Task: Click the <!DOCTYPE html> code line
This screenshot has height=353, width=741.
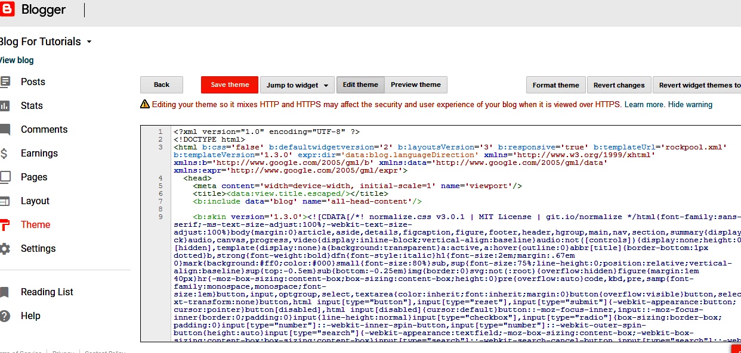Action: pyautogui.click(x=209, y=139)
